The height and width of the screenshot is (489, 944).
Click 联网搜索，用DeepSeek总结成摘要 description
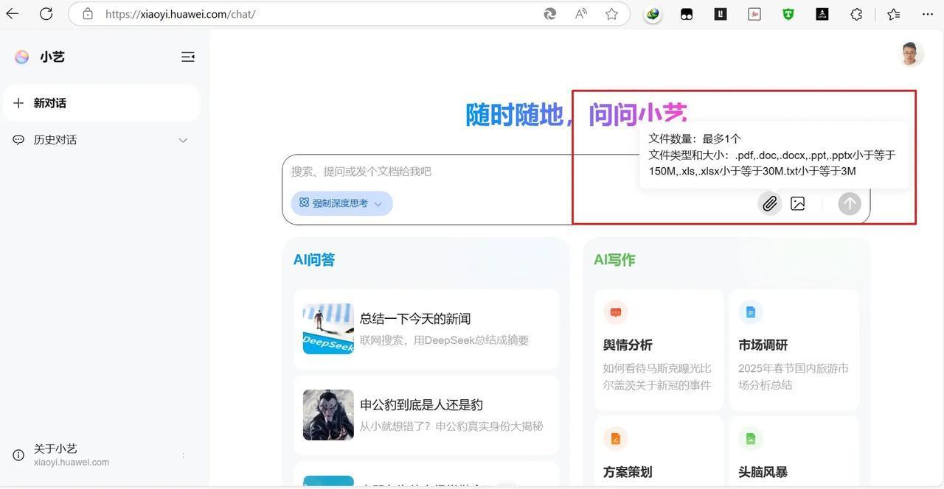444,340
